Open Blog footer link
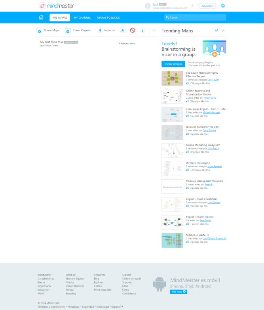Viewport: 264px width, 310px height. 96,279
